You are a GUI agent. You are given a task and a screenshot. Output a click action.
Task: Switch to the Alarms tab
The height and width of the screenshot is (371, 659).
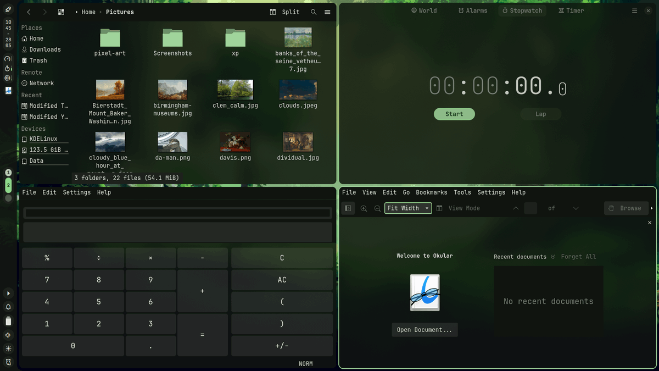coord(473,10)
